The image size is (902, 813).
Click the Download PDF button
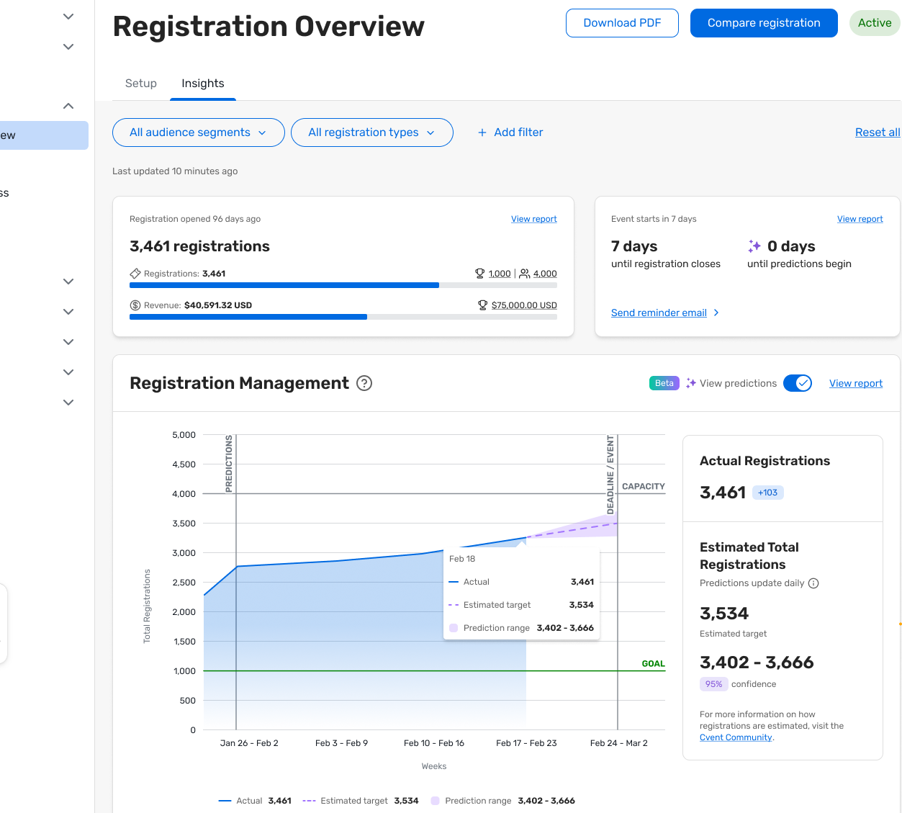[622, 23]
